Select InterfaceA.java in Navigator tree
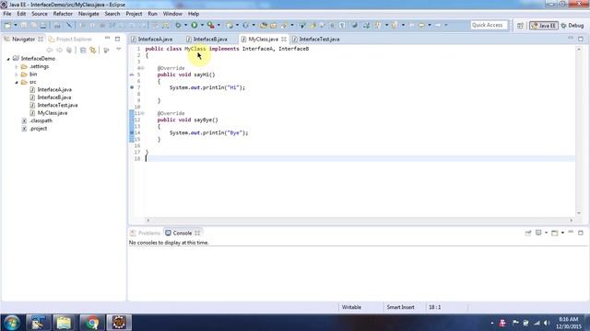Image resolution: width=590 pixels, height=331 pixels. (54, 90)
